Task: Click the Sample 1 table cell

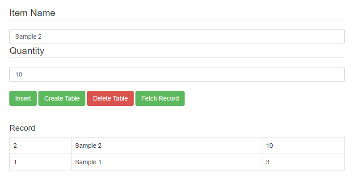Action: 166,162
